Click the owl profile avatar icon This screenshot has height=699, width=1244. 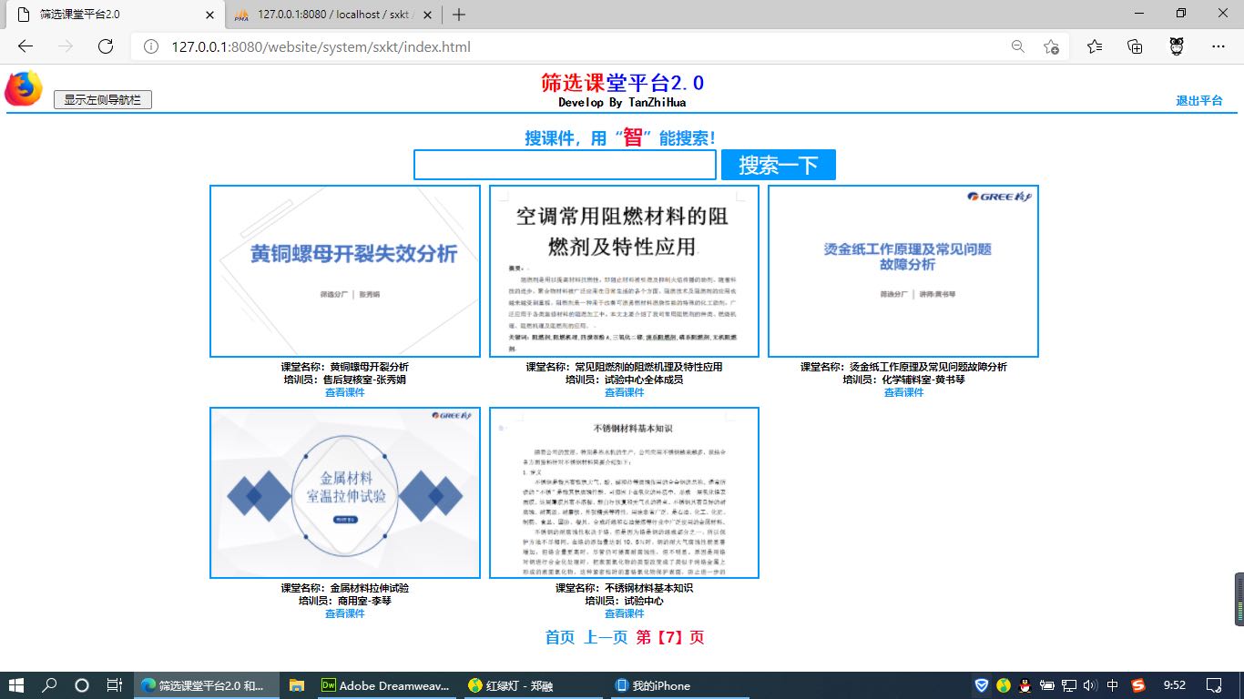pos(1176,46)
